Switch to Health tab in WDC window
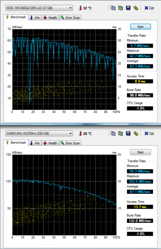The image size is (161, 249). click(50, 18)
